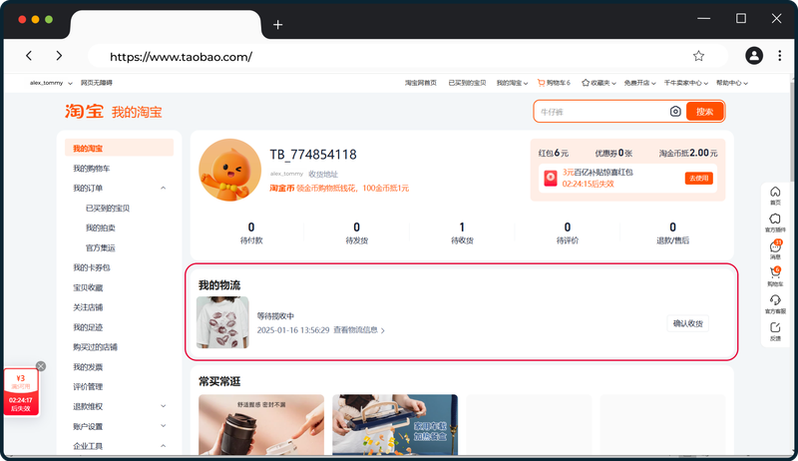Open 关注店铺 in left sidebar
798x461 pixels.
click(x=88, y=307)
